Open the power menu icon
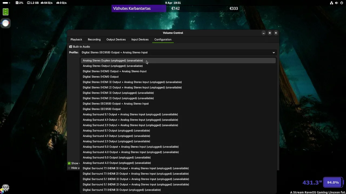 (x=342, y=3)
